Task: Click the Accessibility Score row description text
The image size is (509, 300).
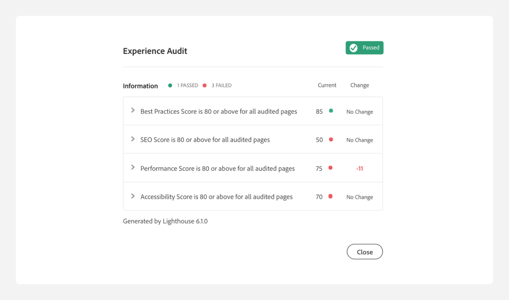Action: 216,197
